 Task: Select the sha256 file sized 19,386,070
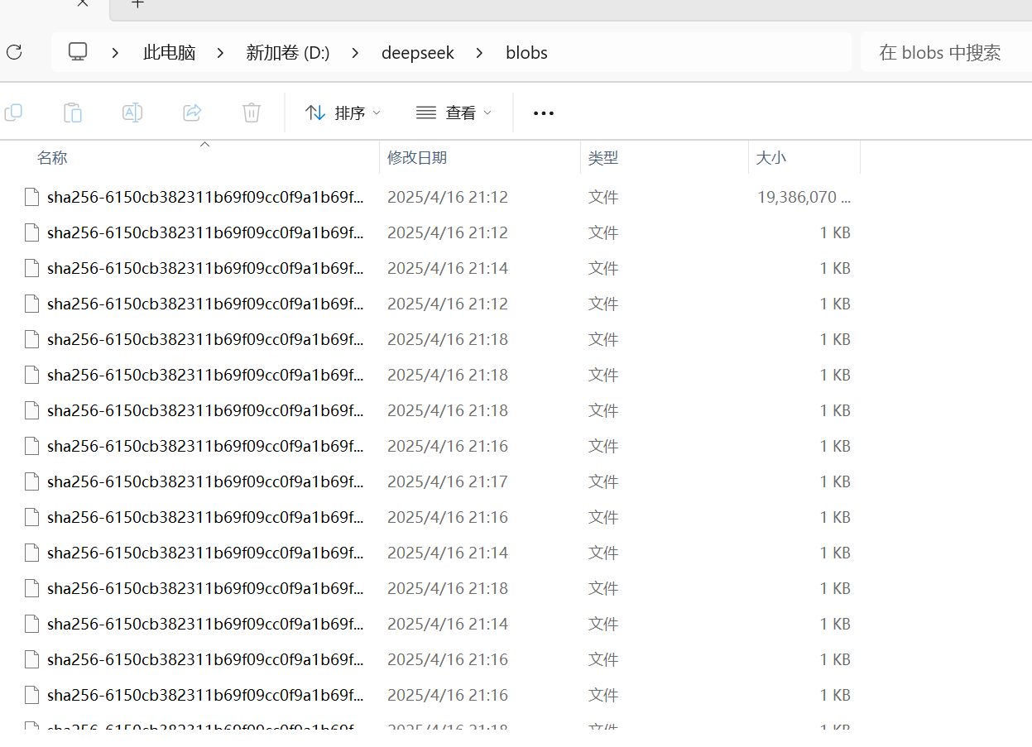point(205,197)
